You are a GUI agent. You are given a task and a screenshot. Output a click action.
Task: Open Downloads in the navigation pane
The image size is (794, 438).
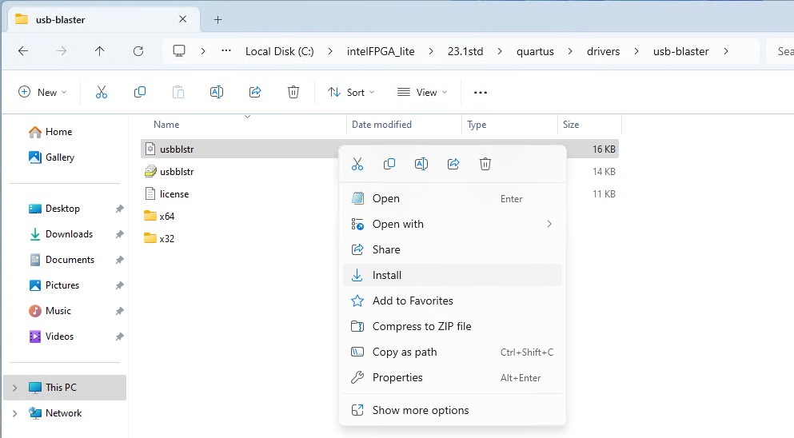point(68,234)
